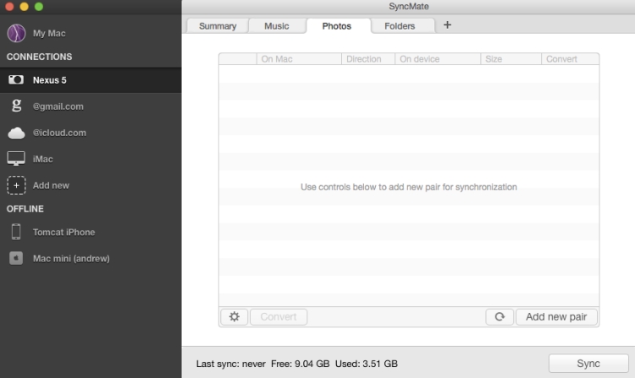Viewport: 635px width, 378px height.
Task: Select the Nexus 5 device icon
Action: click(x=16, y=79)
